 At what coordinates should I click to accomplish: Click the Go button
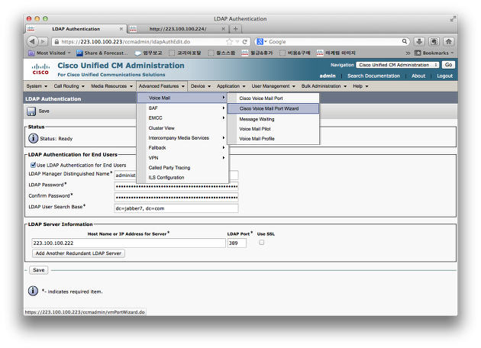click(x=448, y=65)
